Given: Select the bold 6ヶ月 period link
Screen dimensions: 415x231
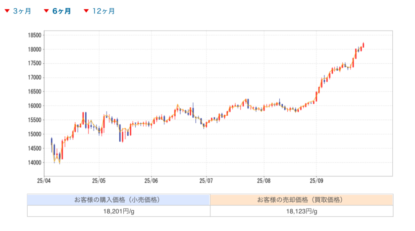Looking at the screenshot, I should coord(61,11).
